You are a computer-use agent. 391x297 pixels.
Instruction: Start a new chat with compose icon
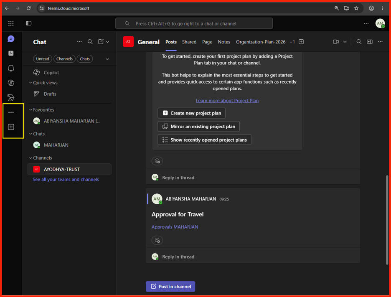(101, 42)
